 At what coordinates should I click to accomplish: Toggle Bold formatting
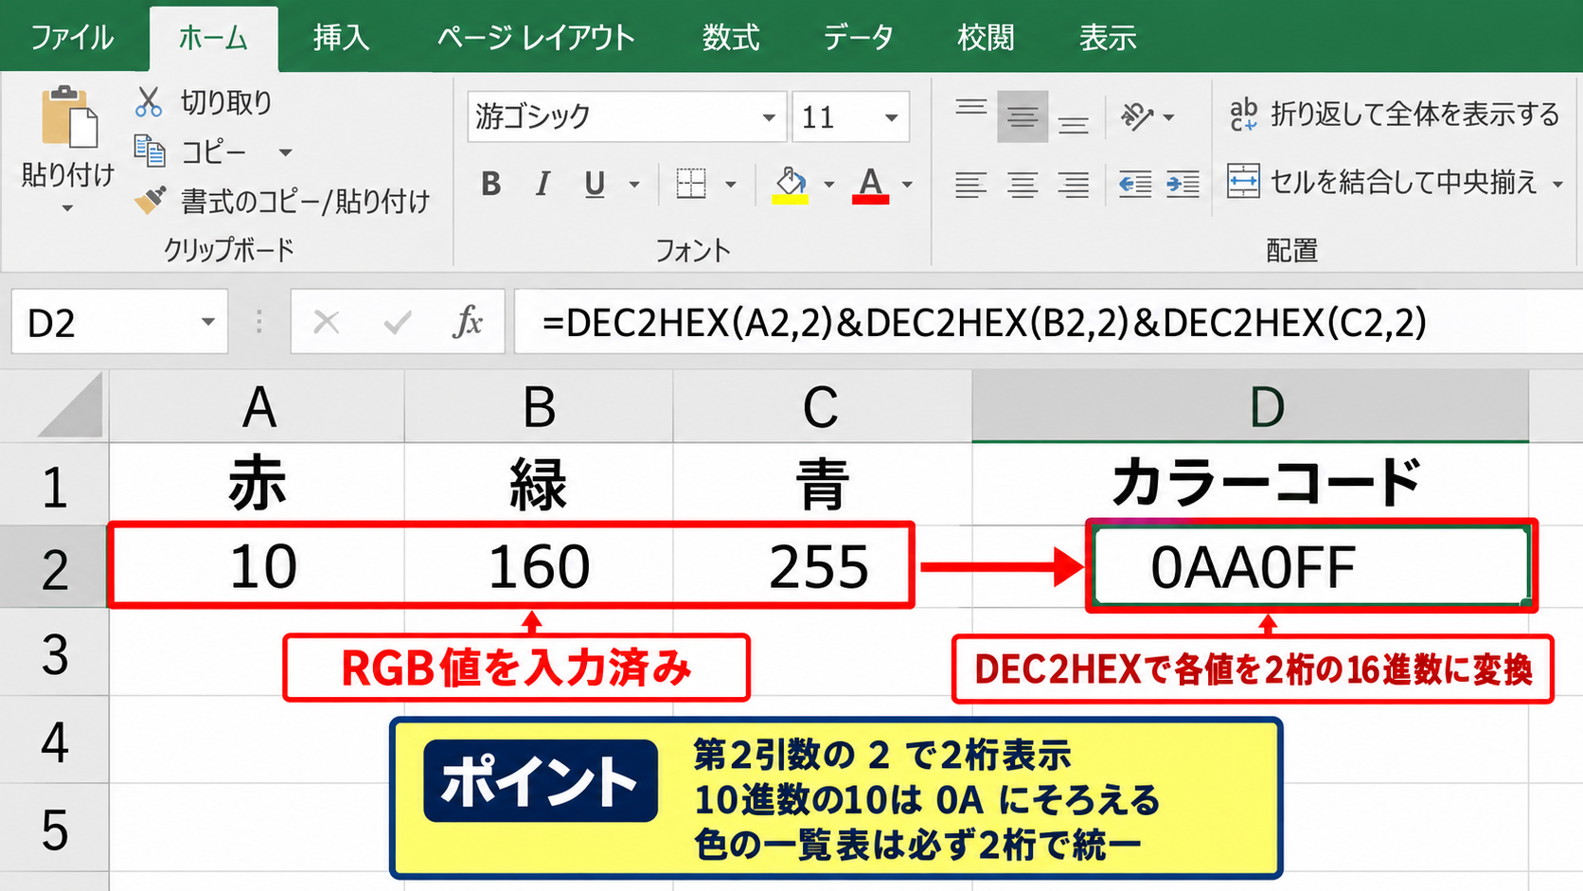point(490,184)
